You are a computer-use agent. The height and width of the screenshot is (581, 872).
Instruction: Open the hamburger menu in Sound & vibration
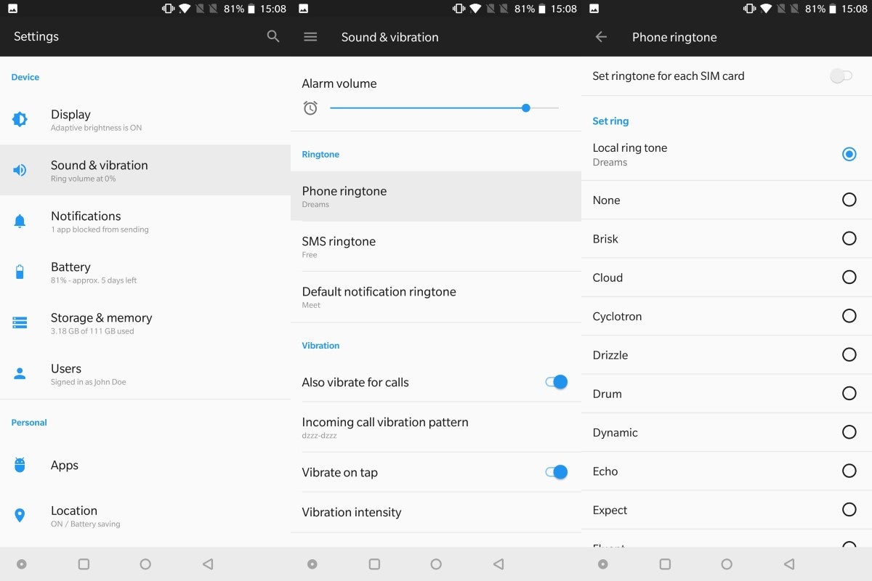[310, 37]
